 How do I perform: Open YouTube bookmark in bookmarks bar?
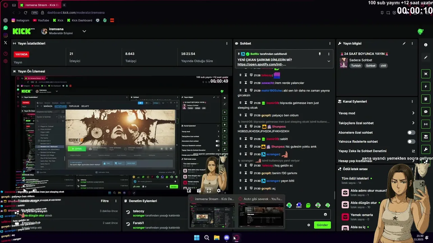pyautogui.click(x=41, y=20)
